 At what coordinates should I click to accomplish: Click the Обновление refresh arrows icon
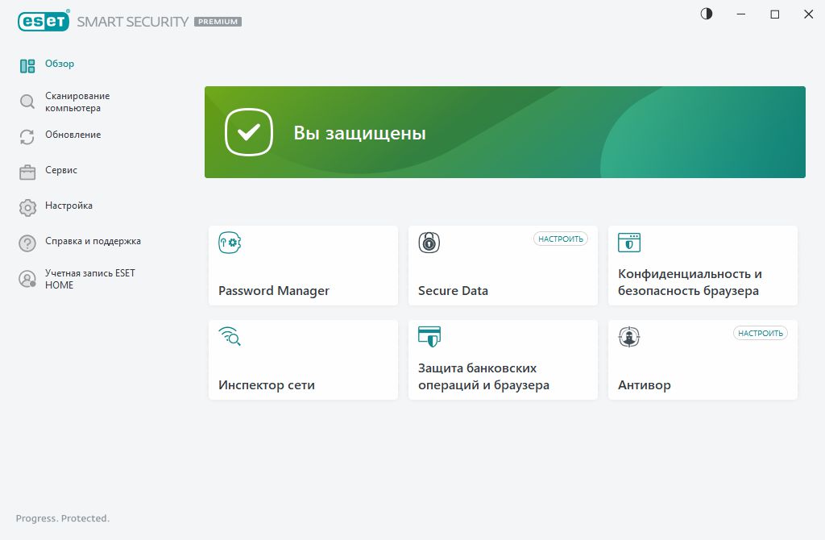tap(27, 137)
